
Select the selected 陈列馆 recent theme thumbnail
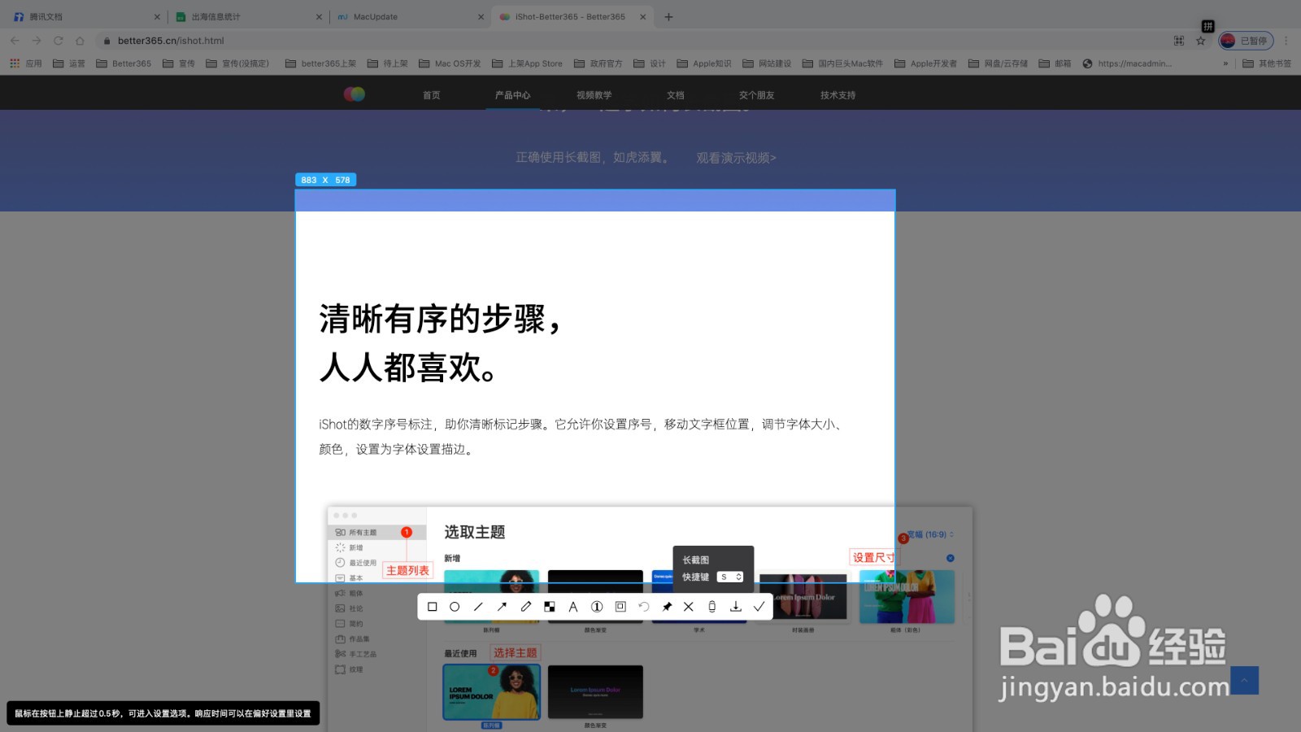[x=492, y=692]
